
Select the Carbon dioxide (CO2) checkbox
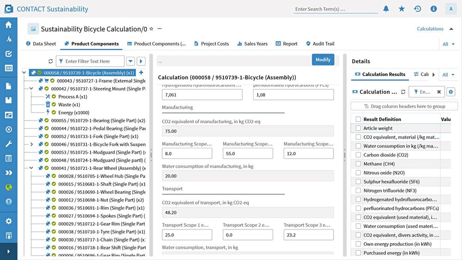pos(358,155)
